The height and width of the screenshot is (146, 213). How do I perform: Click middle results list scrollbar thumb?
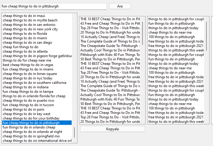tap(142, 33)
